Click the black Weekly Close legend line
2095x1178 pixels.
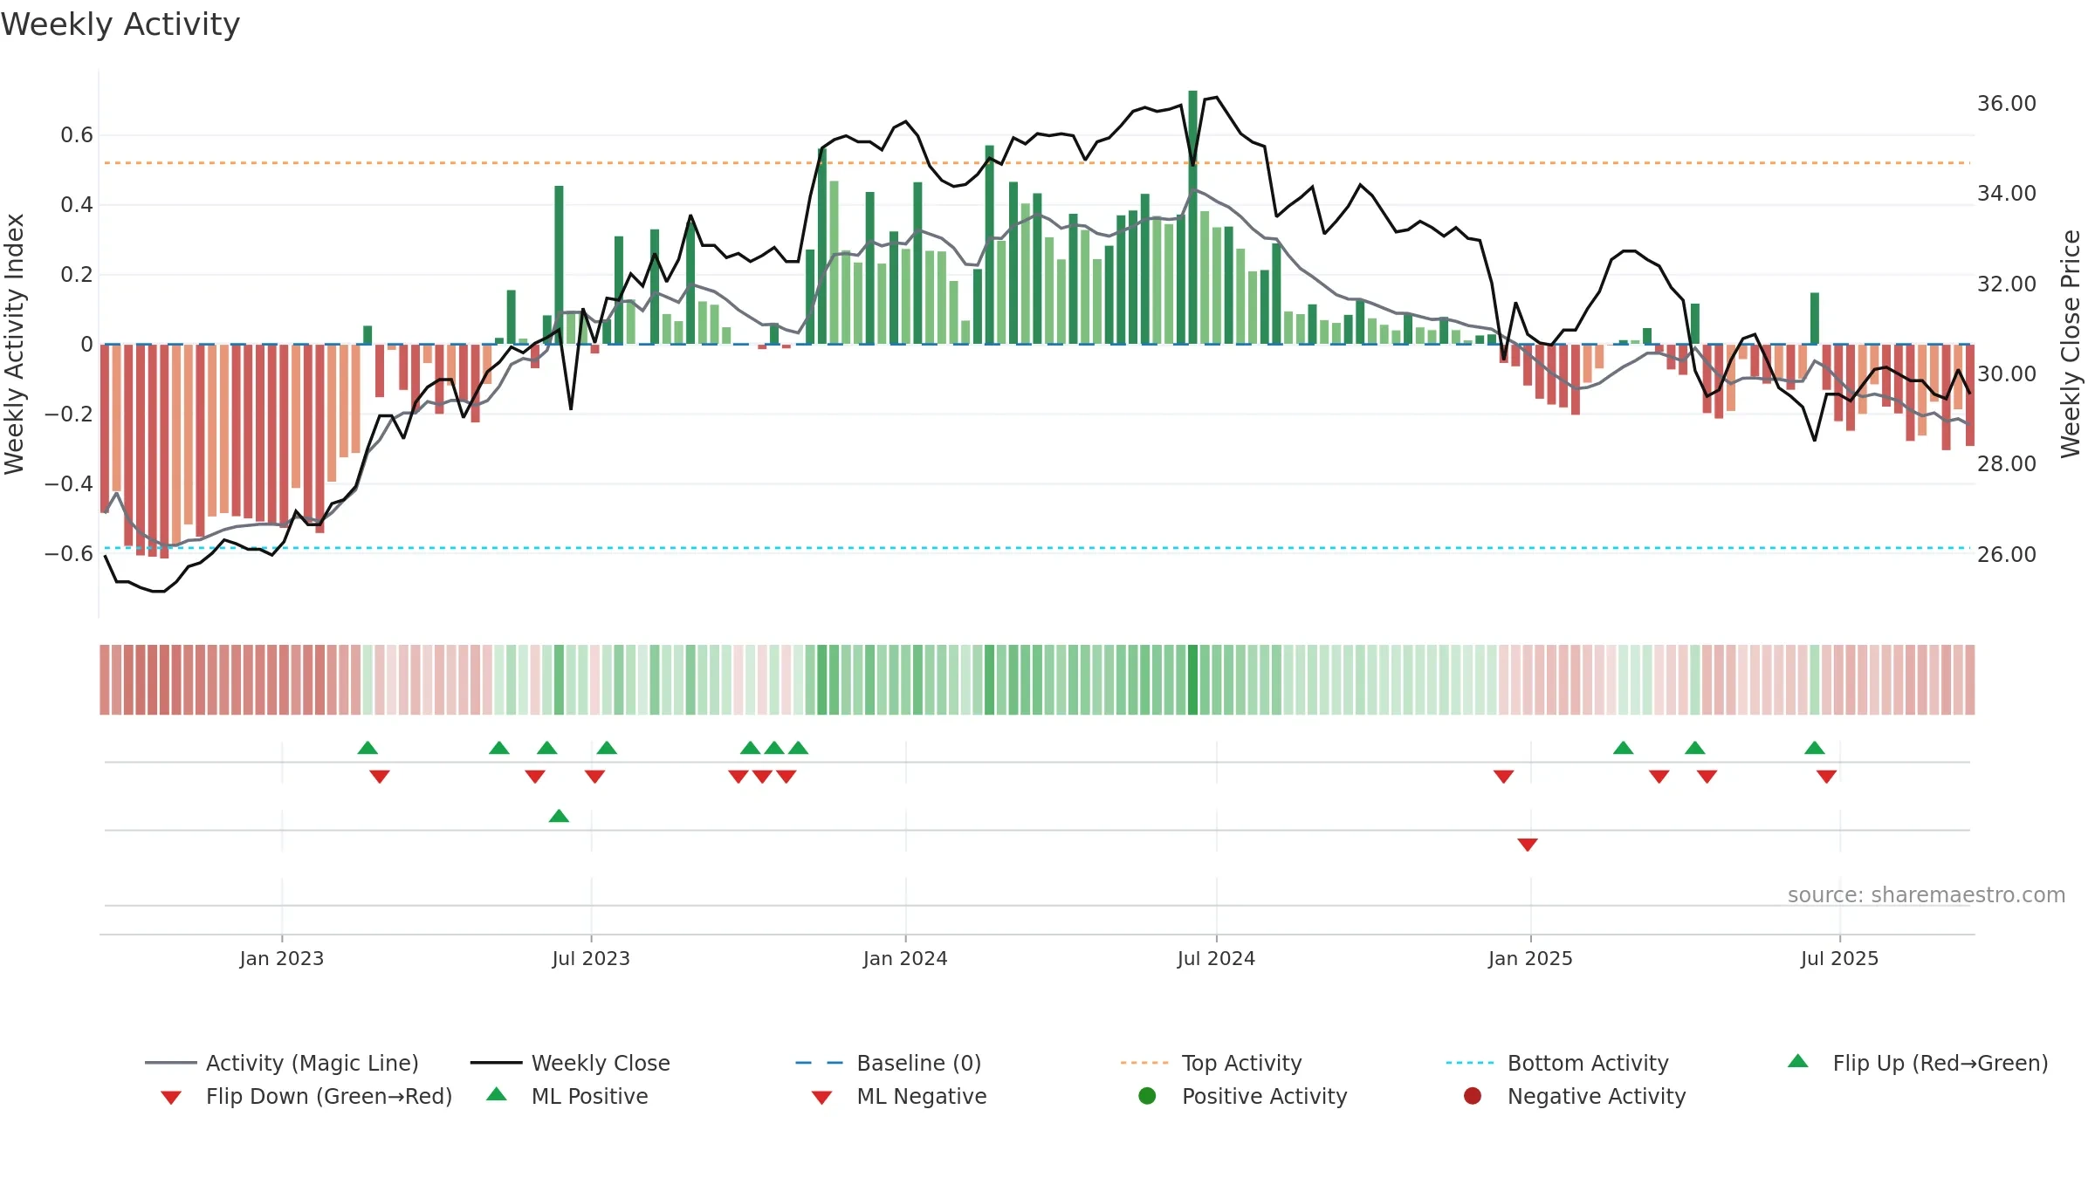coord(496,1063)
